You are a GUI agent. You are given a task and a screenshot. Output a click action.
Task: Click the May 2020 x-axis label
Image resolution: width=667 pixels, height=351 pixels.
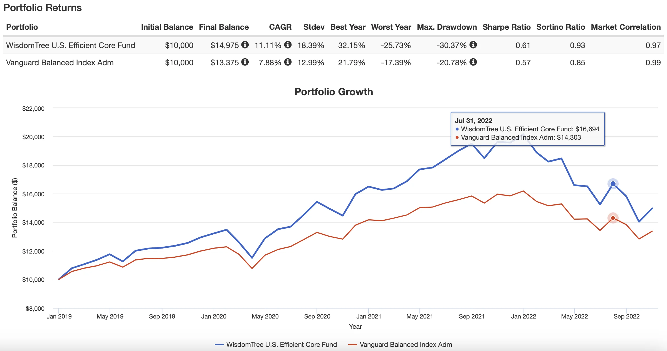[265, 317]
